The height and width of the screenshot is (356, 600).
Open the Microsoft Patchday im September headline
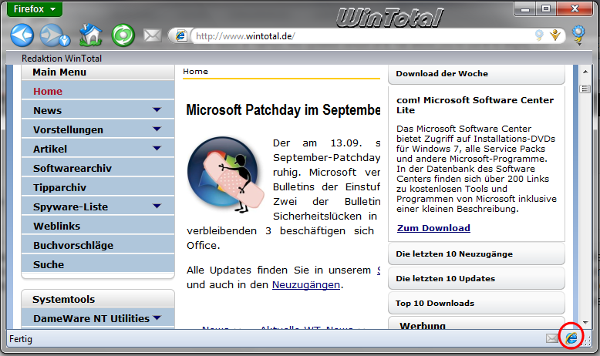tap(283, 110)
